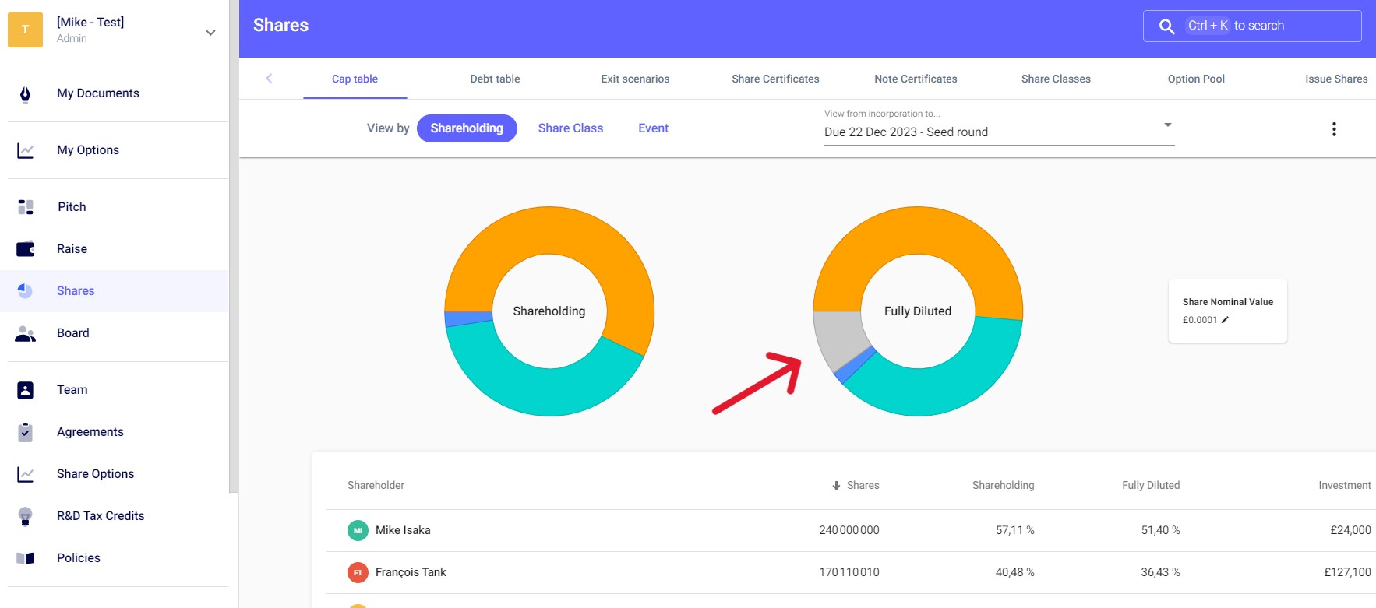1376x608 pixels.
Task: Click the Ctrl + K search field
Action: point(1251,26)
